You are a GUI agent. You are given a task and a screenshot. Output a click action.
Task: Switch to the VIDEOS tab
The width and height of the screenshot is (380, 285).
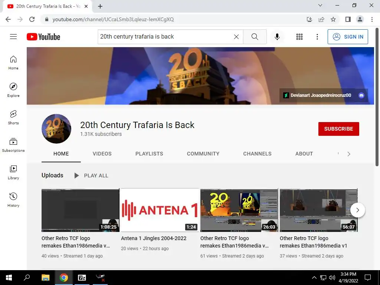click(x=102, y=154)
